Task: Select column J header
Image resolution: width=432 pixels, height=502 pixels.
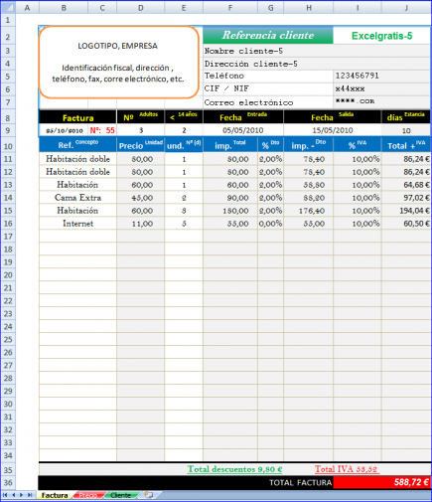Action: click(x=406, y=8)
